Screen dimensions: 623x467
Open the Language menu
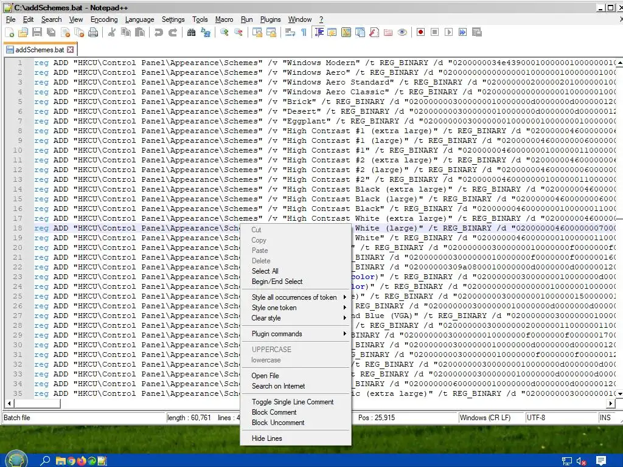139,19
